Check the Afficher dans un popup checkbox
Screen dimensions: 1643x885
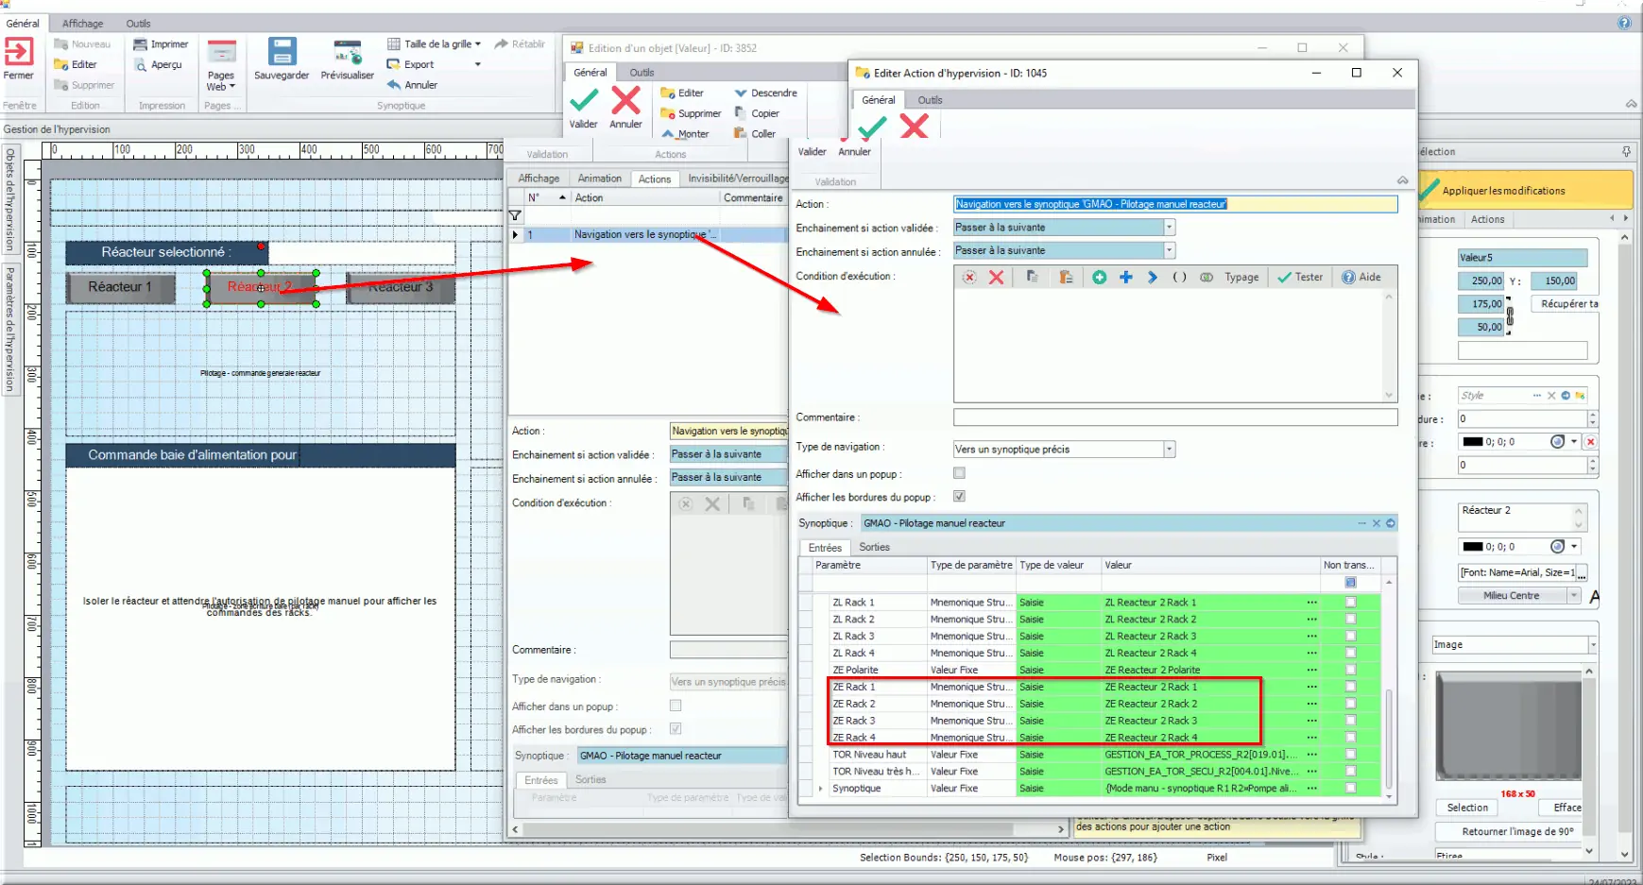[959, 473]
